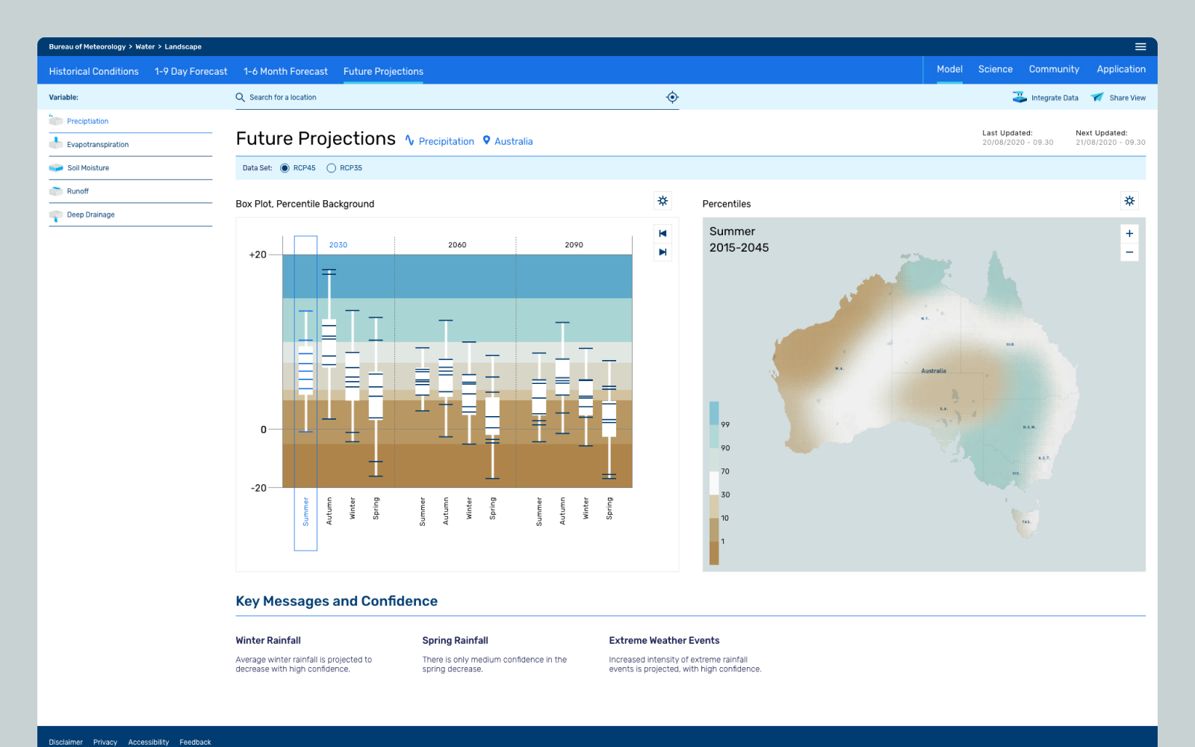Open Privacy footer link
Image resolution: width=1195 pixels, height=747 pixels.
105,742
